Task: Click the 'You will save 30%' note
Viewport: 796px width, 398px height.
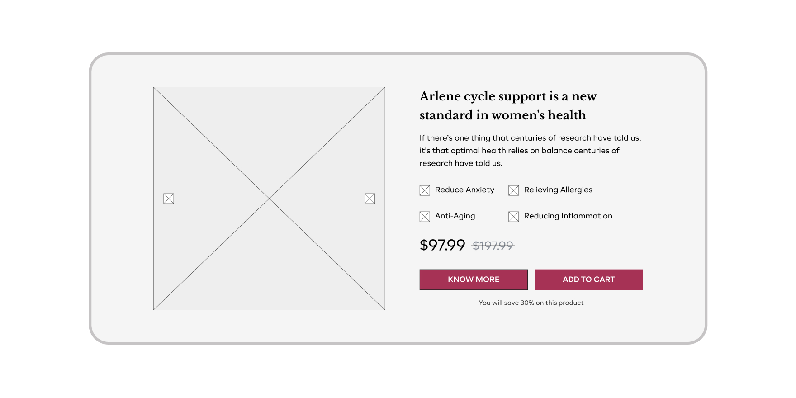Action: tap(531, 303)
